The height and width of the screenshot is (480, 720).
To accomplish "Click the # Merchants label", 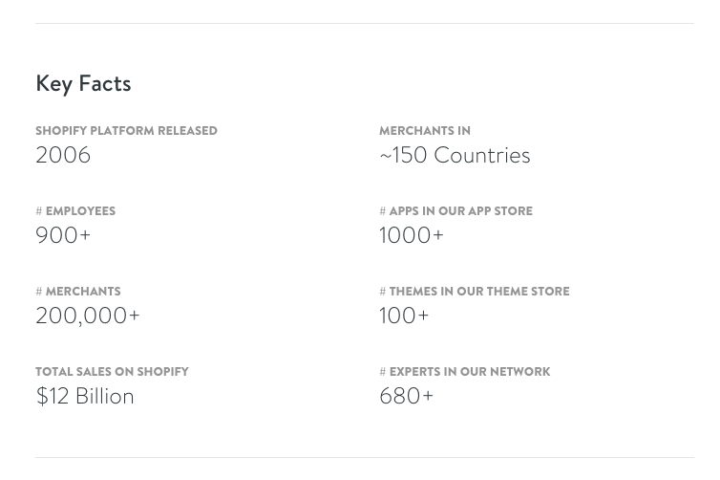I will (78, 292).
